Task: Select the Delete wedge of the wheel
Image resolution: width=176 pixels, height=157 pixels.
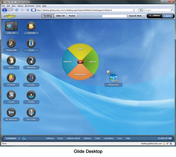Action: (x=92, y=62)
